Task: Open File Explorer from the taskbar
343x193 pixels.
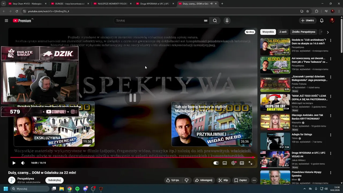Action: [62, 189]
